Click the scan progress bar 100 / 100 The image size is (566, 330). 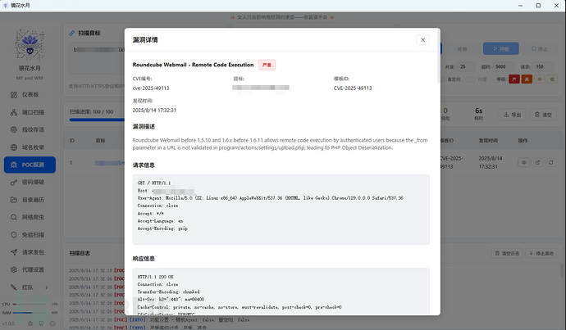point(97,120)
